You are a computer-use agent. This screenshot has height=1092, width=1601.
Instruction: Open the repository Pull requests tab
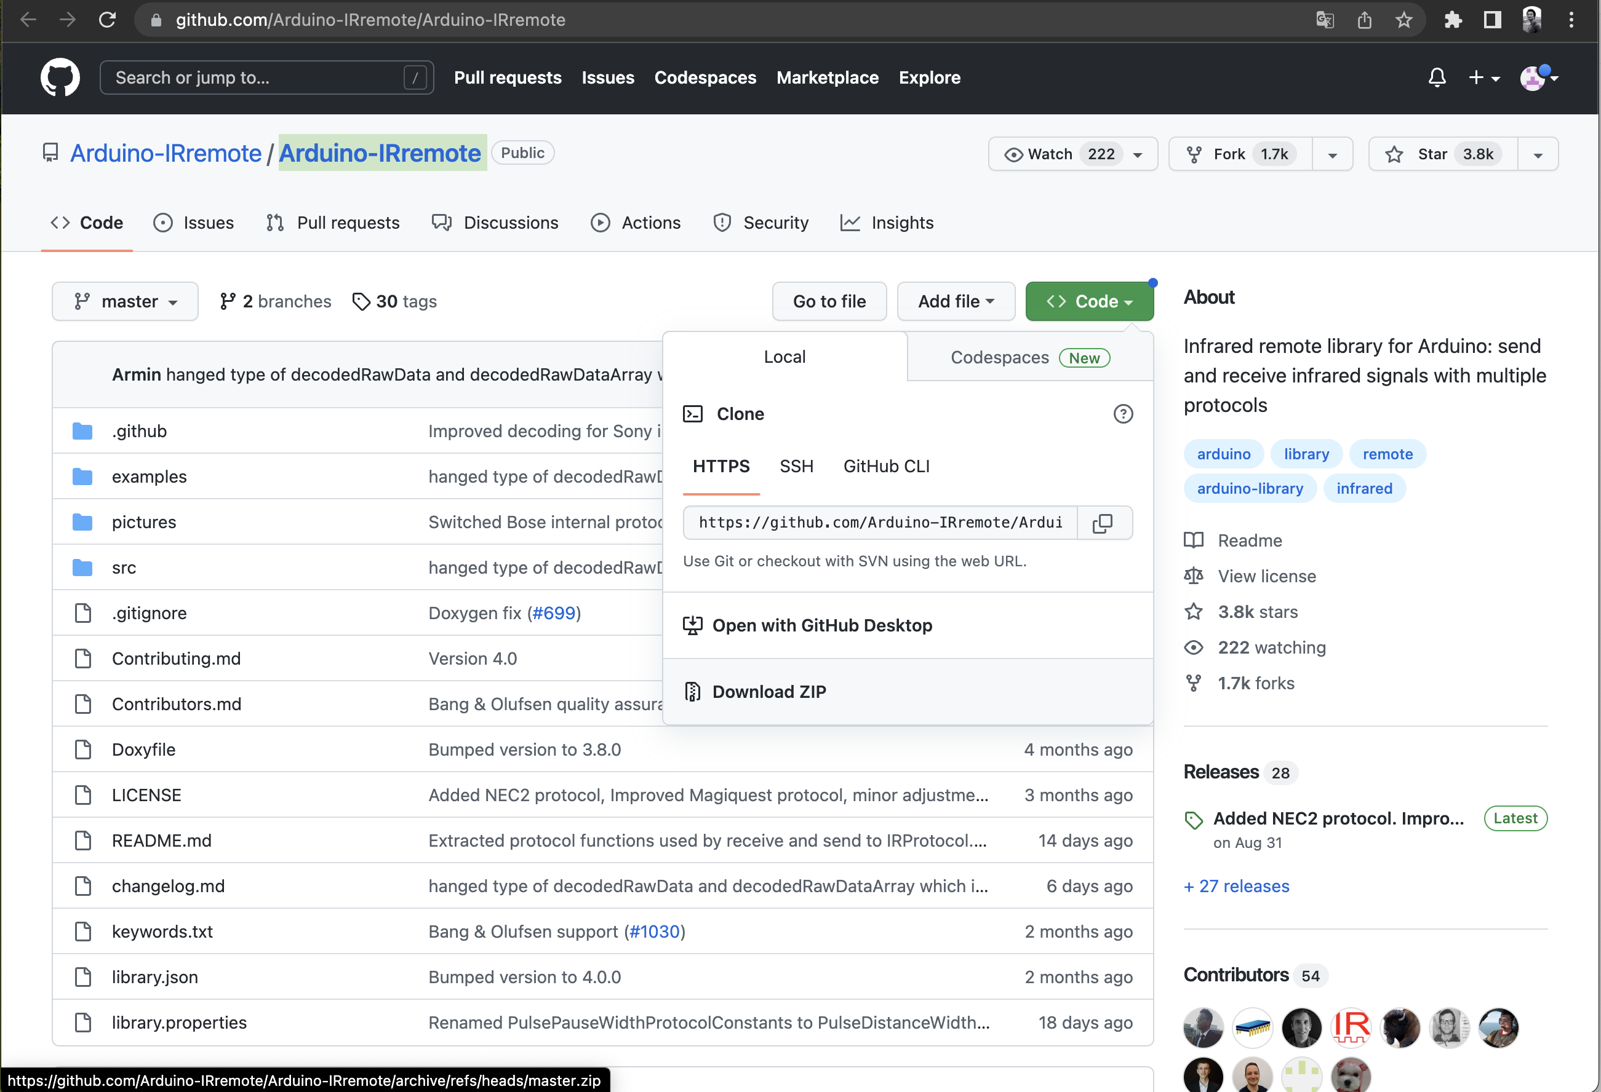tap(333, 223)
